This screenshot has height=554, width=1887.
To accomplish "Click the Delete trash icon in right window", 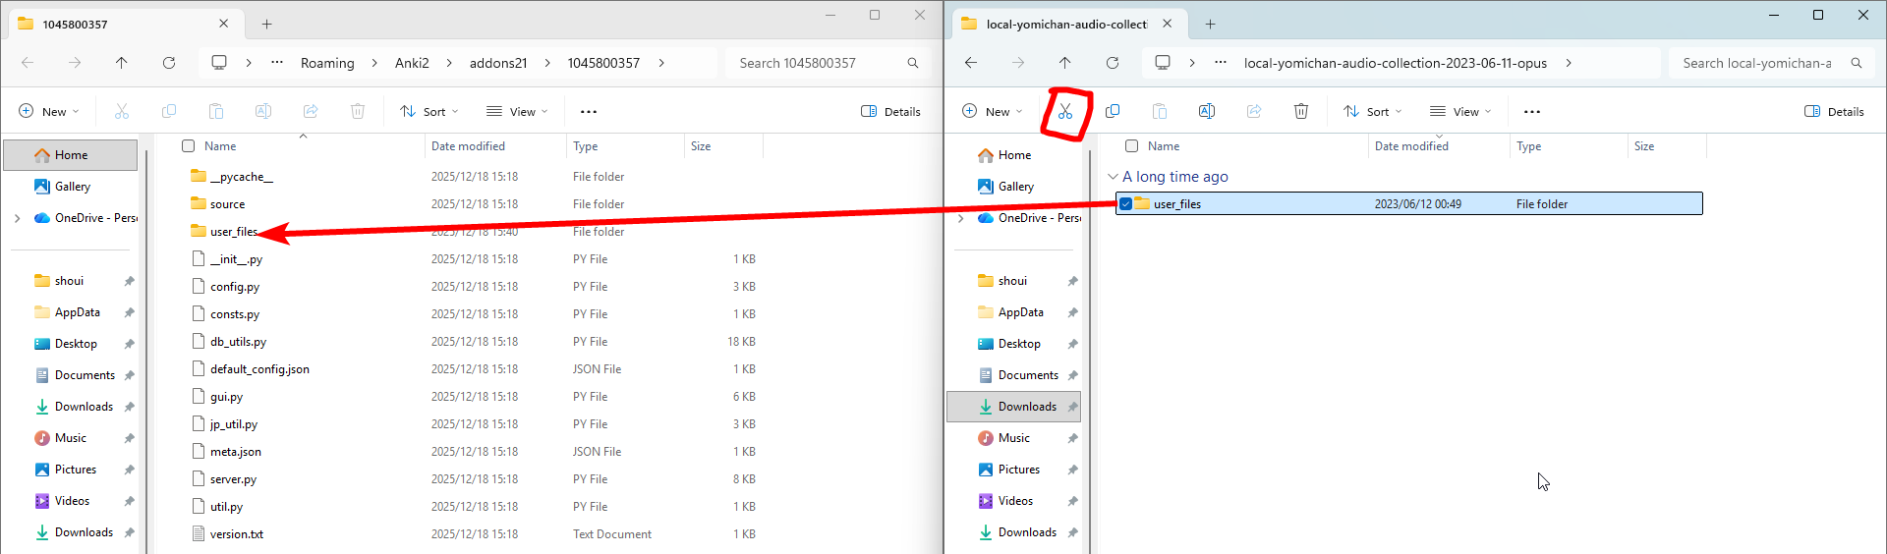I will (1301, 112).
